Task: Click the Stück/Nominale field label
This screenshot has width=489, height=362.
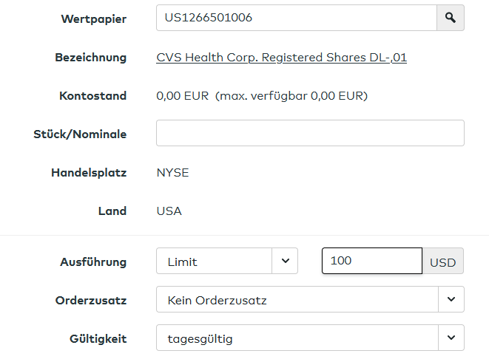Action: pos(80,134)
